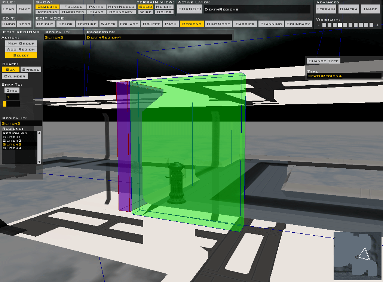Screen dimensions: 383x282
Task: Undo the last edit
Action: (x=9, y=24)
